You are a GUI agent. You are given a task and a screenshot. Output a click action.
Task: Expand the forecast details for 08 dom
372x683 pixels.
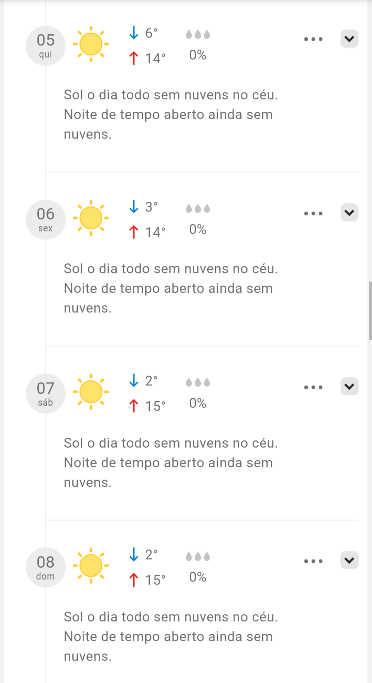pos(349,561)
